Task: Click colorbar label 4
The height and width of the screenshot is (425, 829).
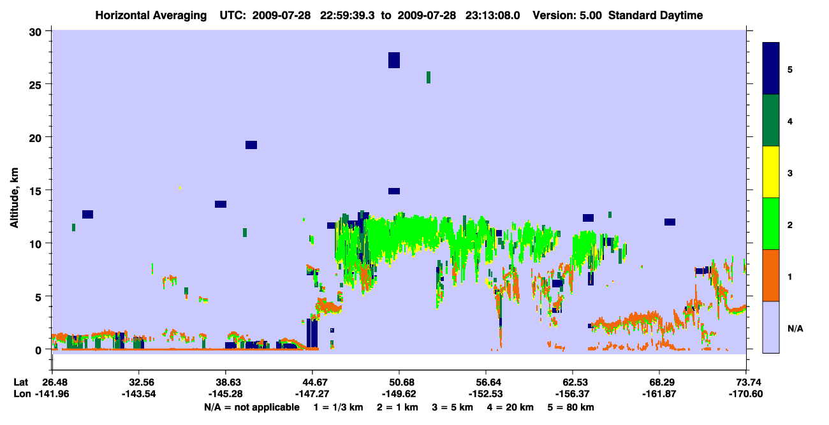Action: tap(790, 120)
